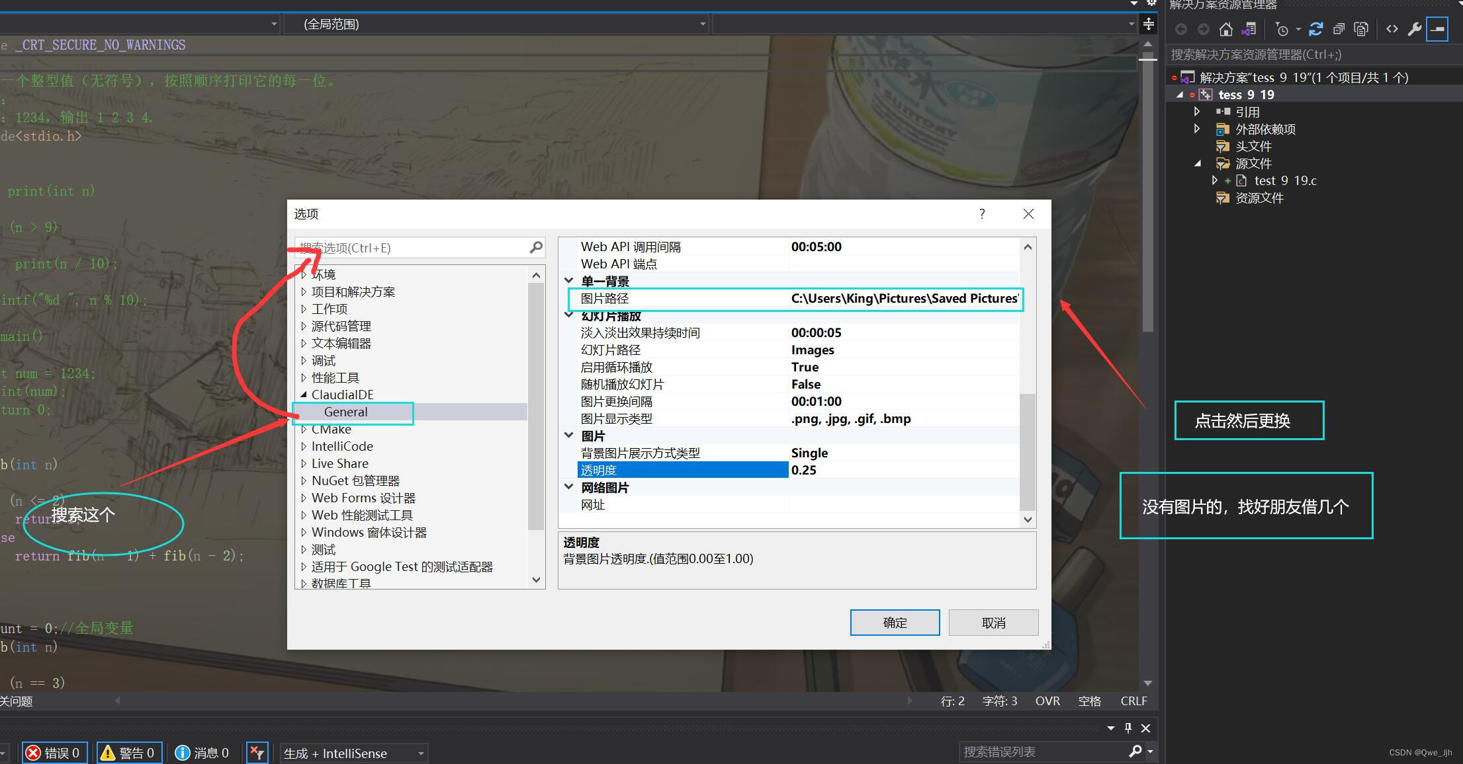This screenshot has height=764, width=1463.
Task: Open Solution Explorer properties with wrench icon
Action: 1415,28
